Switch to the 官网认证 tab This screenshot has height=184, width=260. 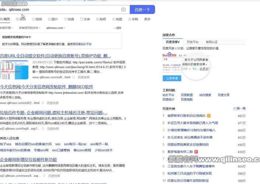(211, 42)
